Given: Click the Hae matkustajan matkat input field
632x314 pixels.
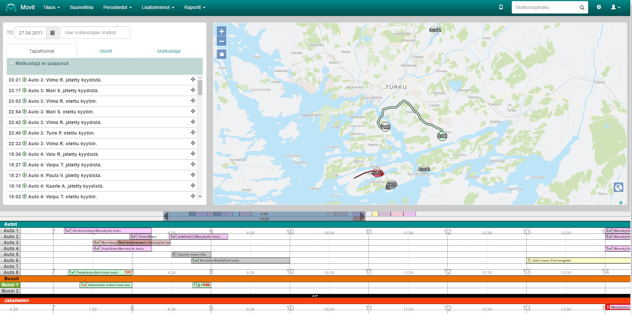Looking at the screenshot, I should point(95,32).
